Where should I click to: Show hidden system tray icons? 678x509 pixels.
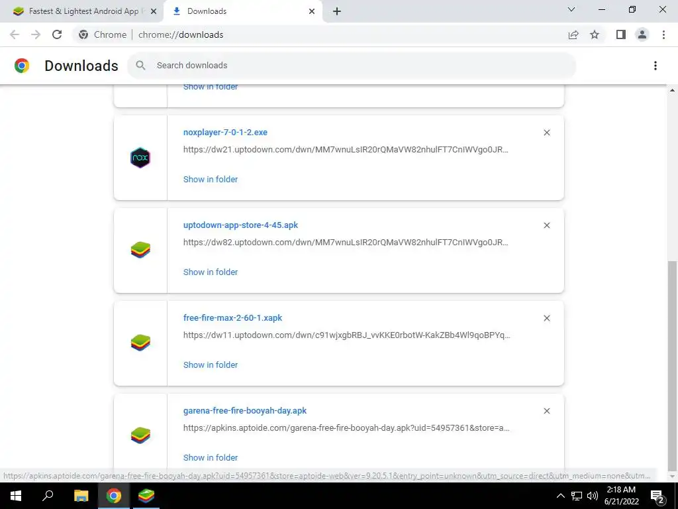click(560, 496)
